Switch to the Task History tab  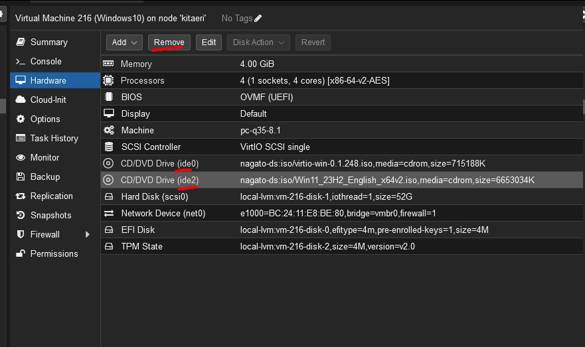pyautogui.click(x=54, y=138)
